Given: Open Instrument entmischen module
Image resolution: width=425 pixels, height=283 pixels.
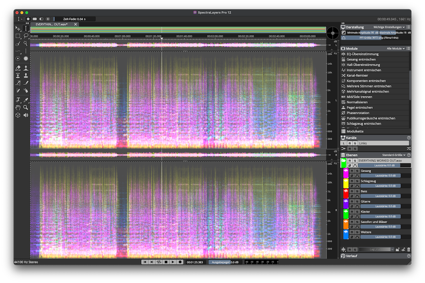Looking at the screenshot, I should [x=375, y=70].
